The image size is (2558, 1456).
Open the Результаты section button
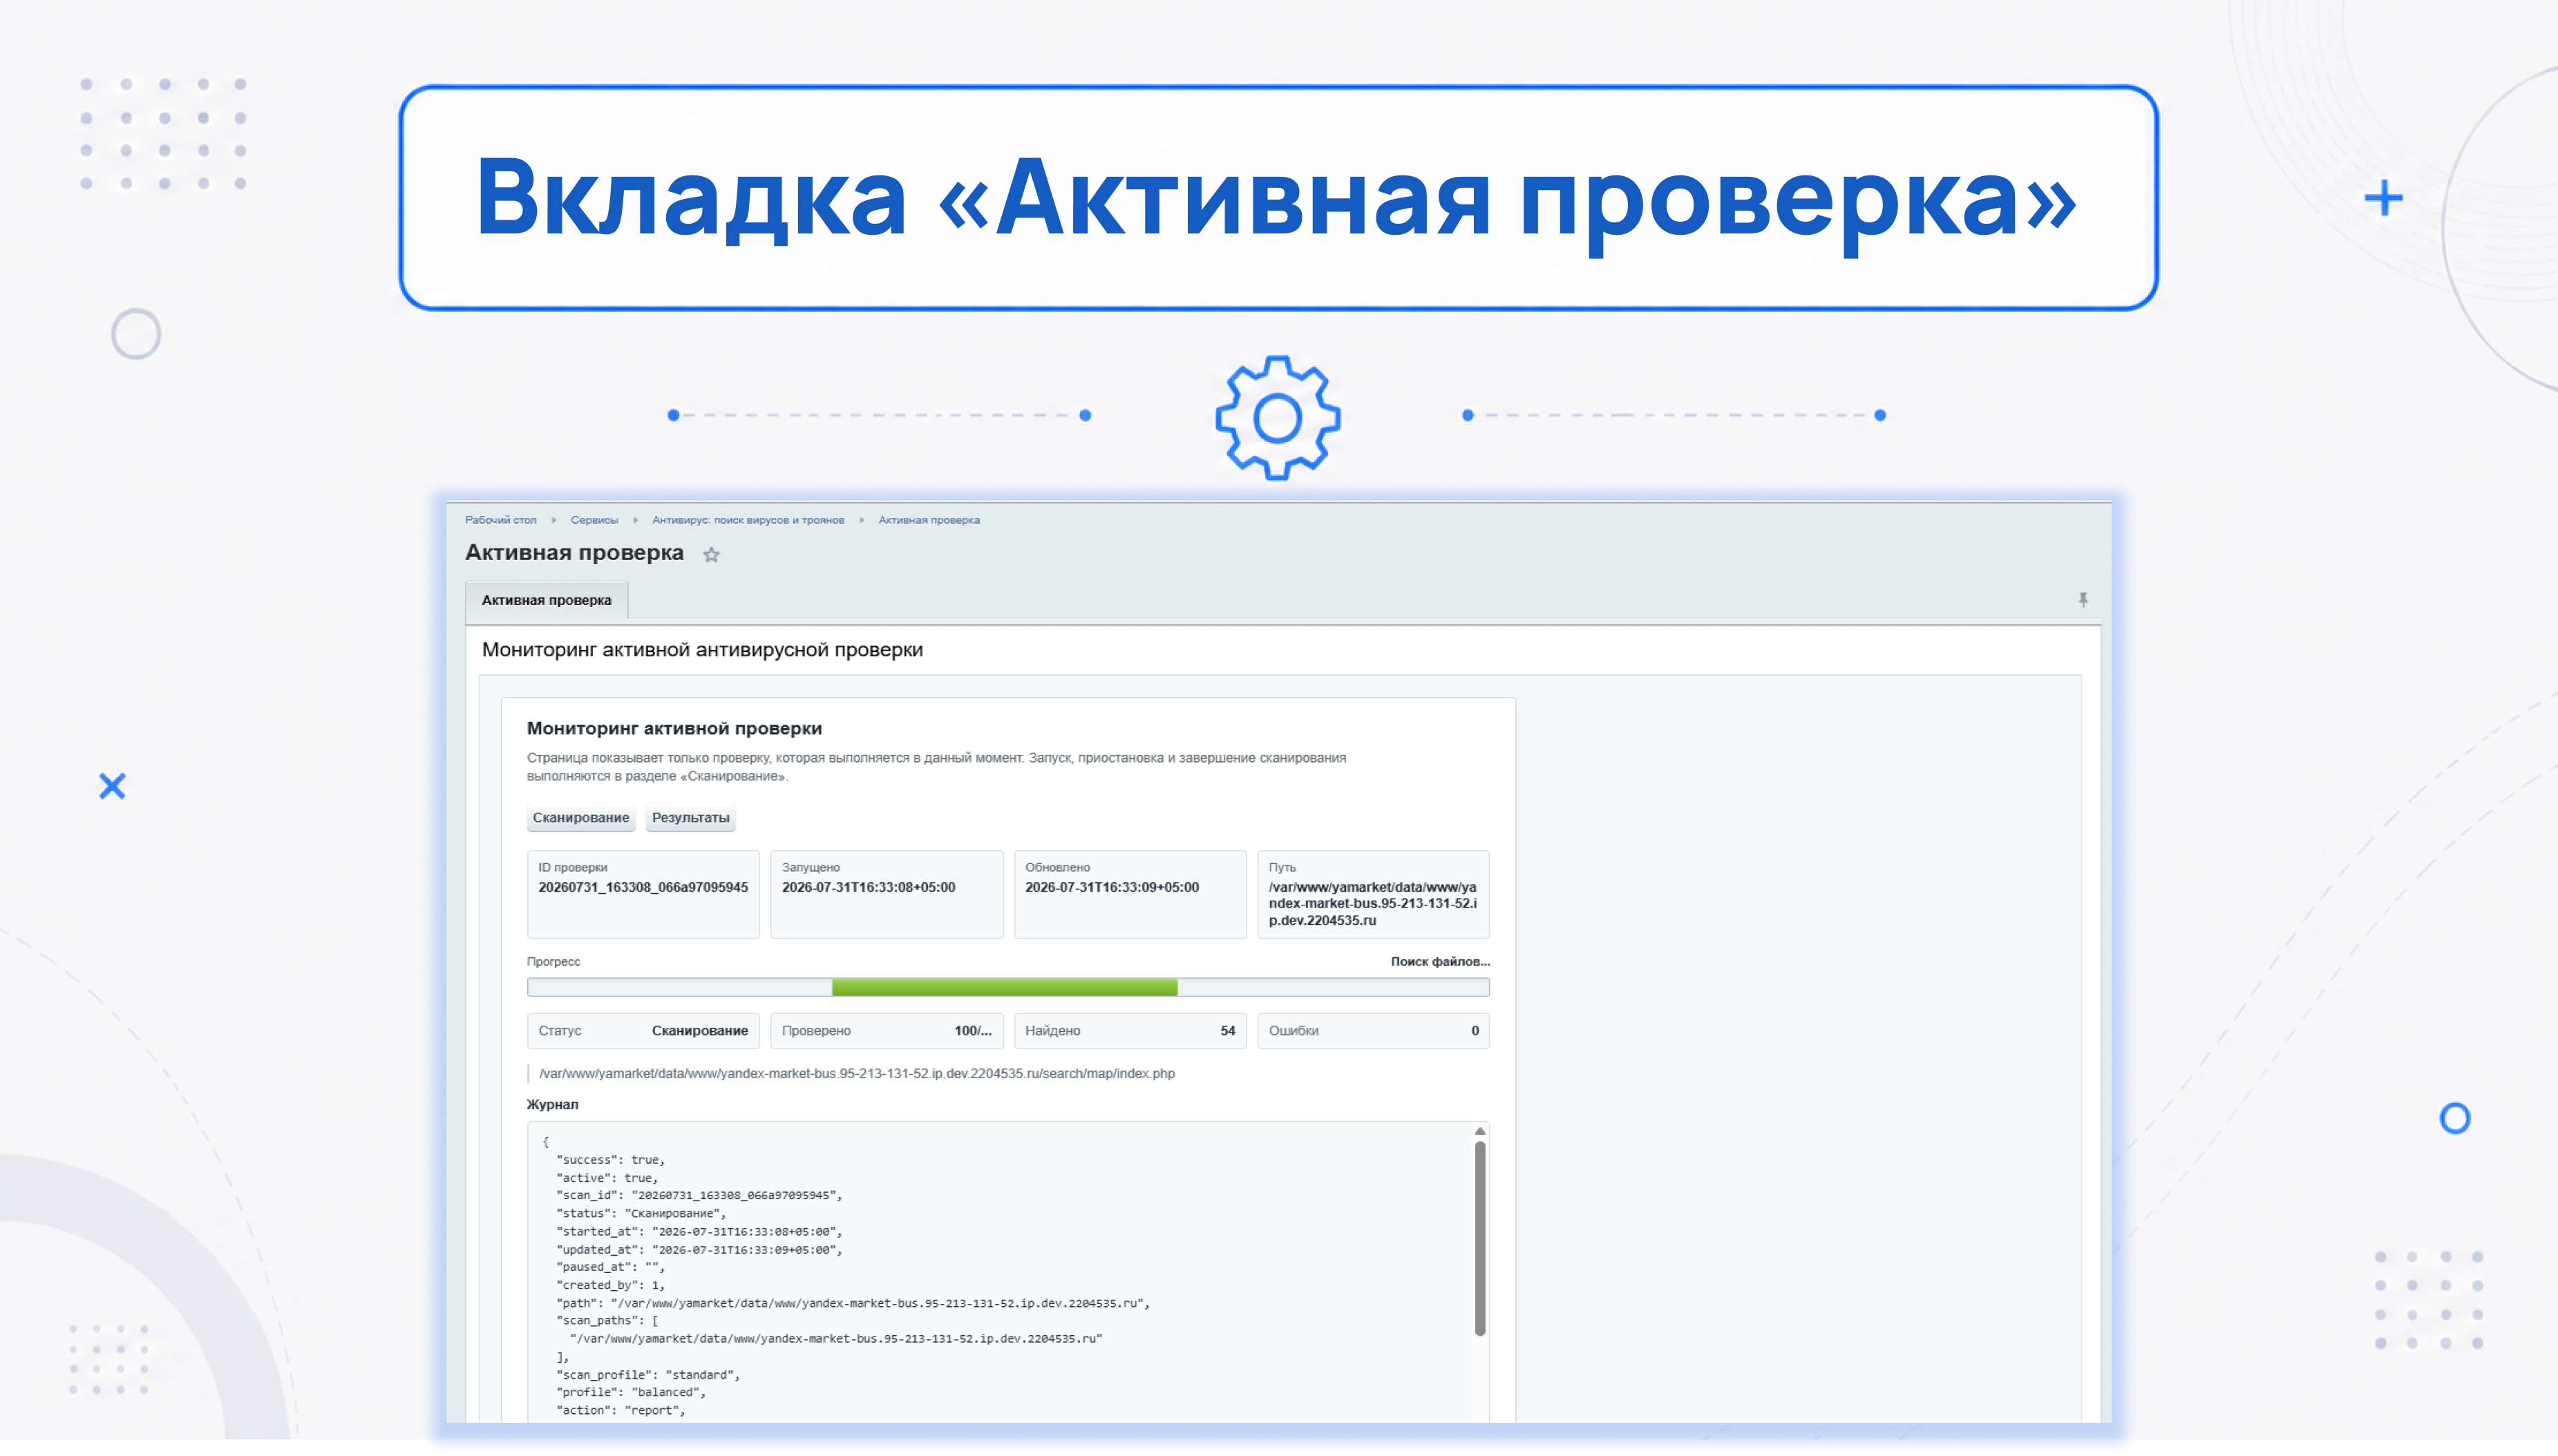tap(690, 818)
